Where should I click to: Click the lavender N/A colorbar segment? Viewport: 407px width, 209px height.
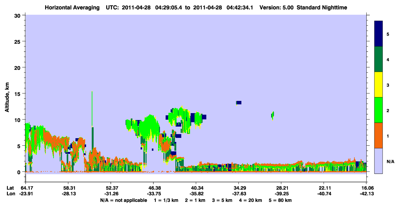click(x=379, y=161)
